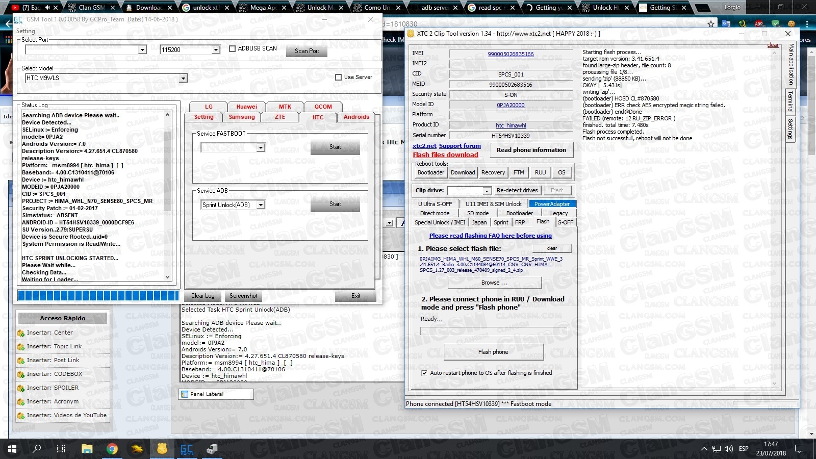Open File Explorer from the taskbar
816x459 pixels.
[87, 449]
